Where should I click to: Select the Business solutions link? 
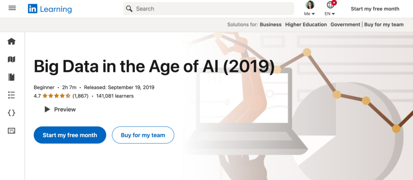click(x=271, y=25)
